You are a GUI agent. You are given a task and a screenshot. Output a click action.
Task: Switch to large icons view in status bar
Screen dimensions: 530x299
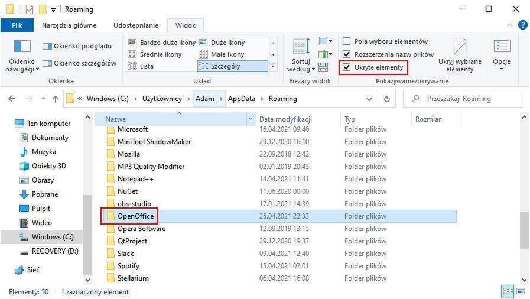coord(521,291)
